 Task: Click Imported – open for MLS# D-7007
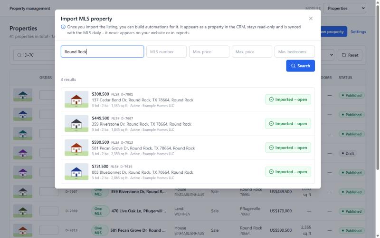288,123
